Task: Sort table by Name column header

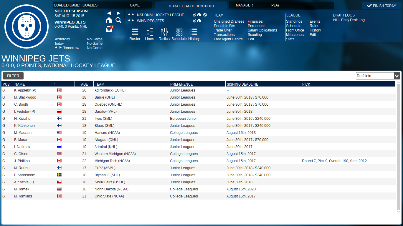Action: [35, 84]
